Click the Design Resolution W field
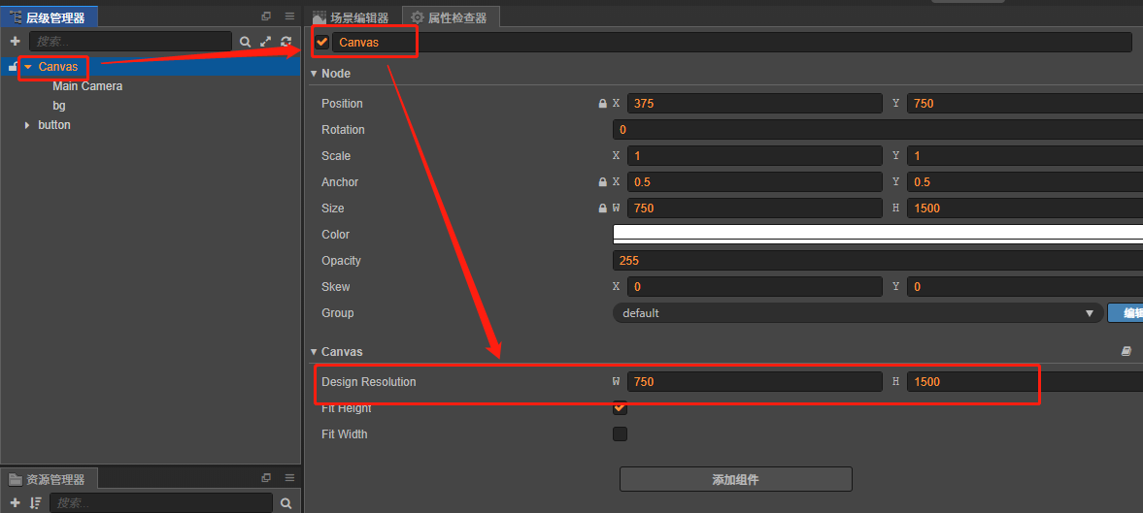 755,381
